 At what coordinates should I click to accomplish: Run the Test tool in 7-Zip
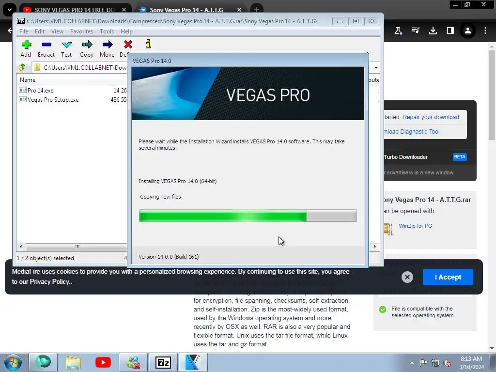[66, 45]
